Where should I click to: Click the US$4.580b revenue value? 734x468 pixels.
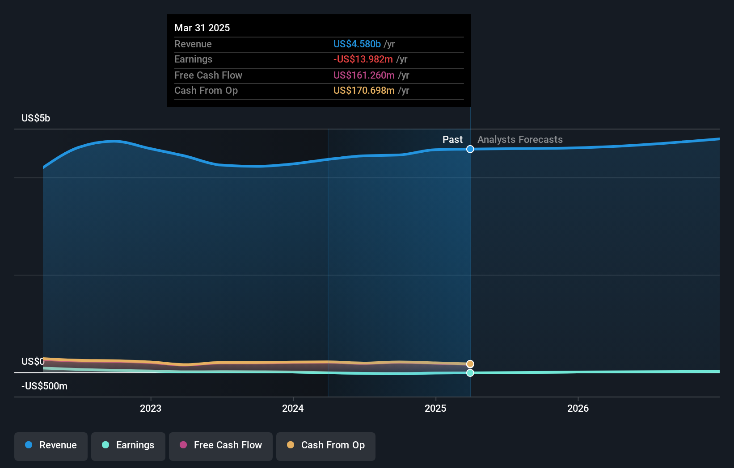(x=357, y=44)
